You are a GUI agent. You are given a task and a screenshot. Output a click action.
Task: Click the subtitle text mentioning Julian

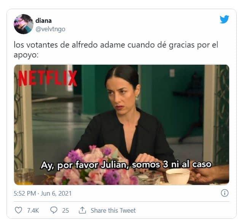click(126, 165)
